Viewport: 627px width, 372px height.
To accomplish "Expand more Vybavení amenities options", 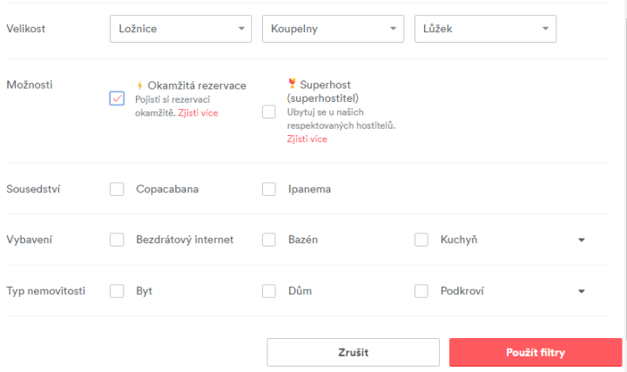I will tap(582, 240).
